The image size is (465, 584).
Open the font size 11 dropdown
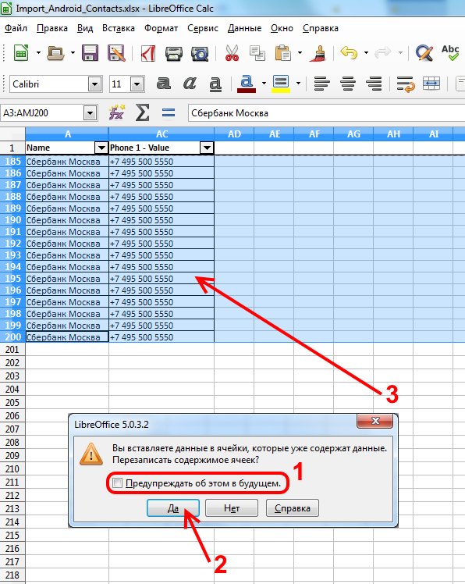tap(137, 84)
